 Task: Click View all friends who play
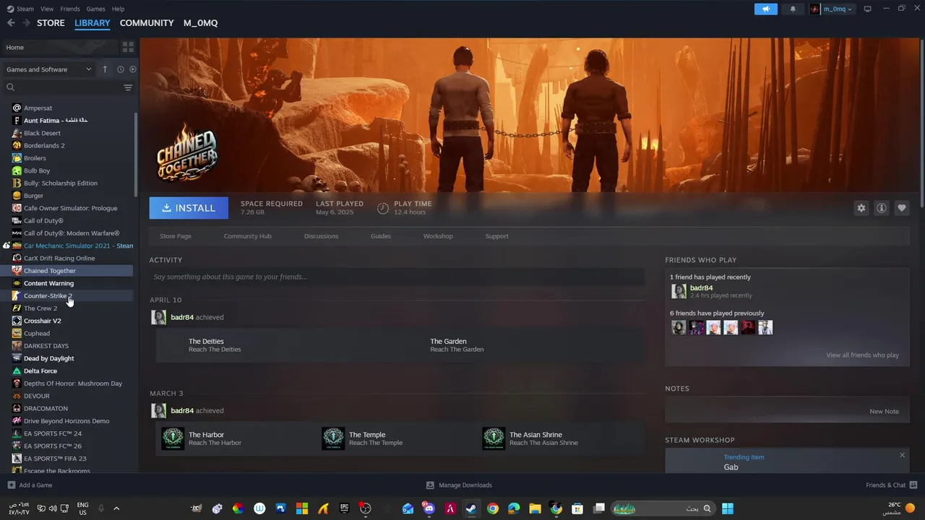coord(862,355)
